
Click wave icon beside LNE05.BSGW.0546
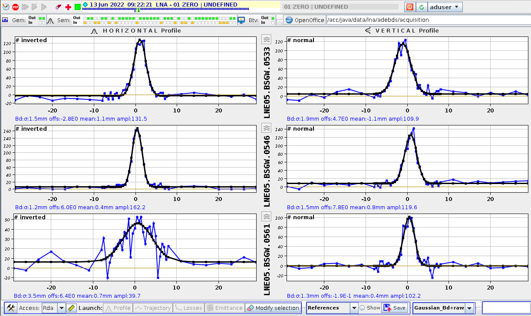coord(267,128)
